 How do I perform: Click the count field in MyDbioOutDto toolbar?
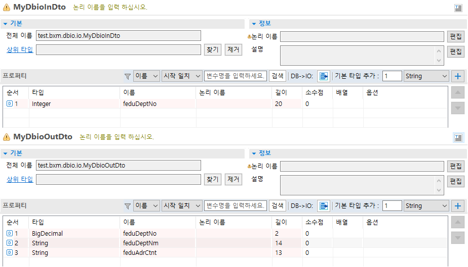click(392, 206)
